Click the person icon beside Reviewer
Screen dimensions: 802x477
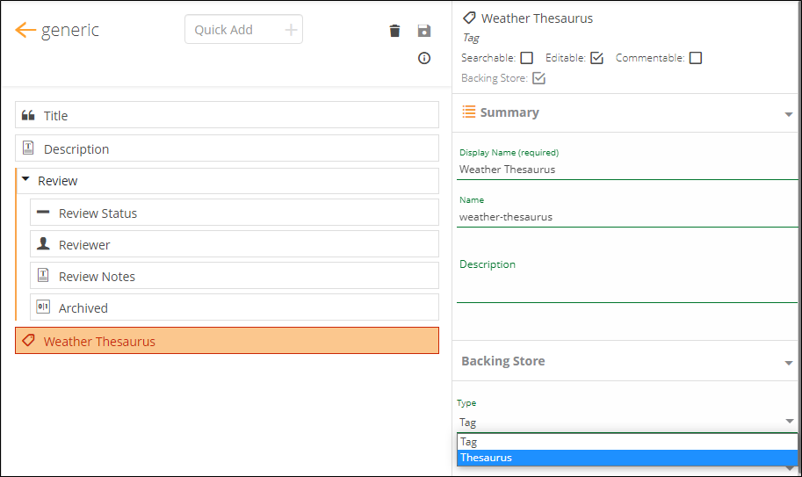tap(43, 244)
